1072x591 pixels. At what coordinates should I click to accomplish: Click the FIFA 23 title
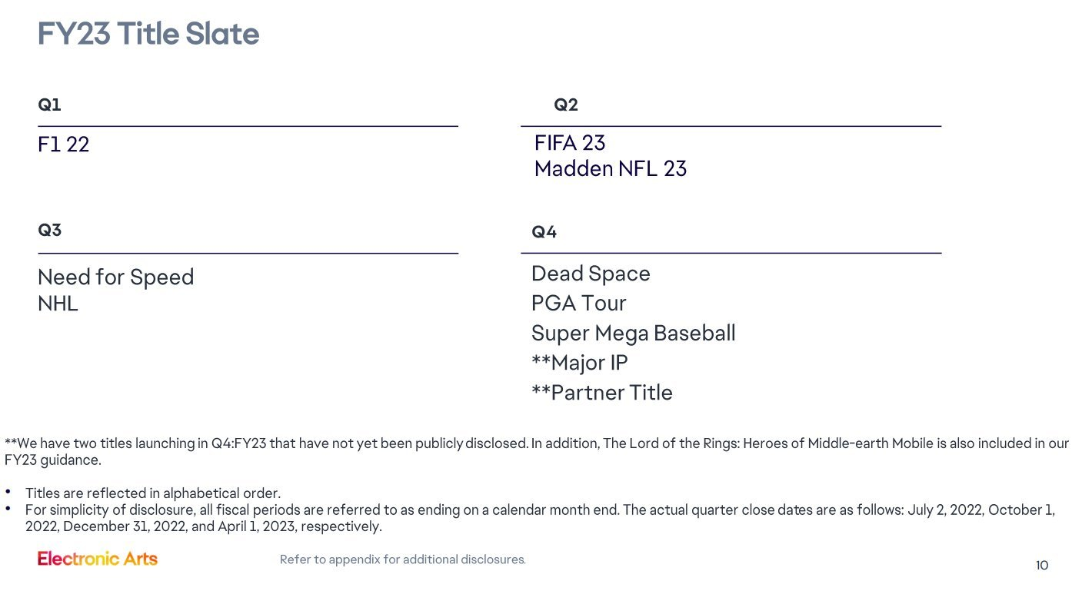(x=570, y=143)
